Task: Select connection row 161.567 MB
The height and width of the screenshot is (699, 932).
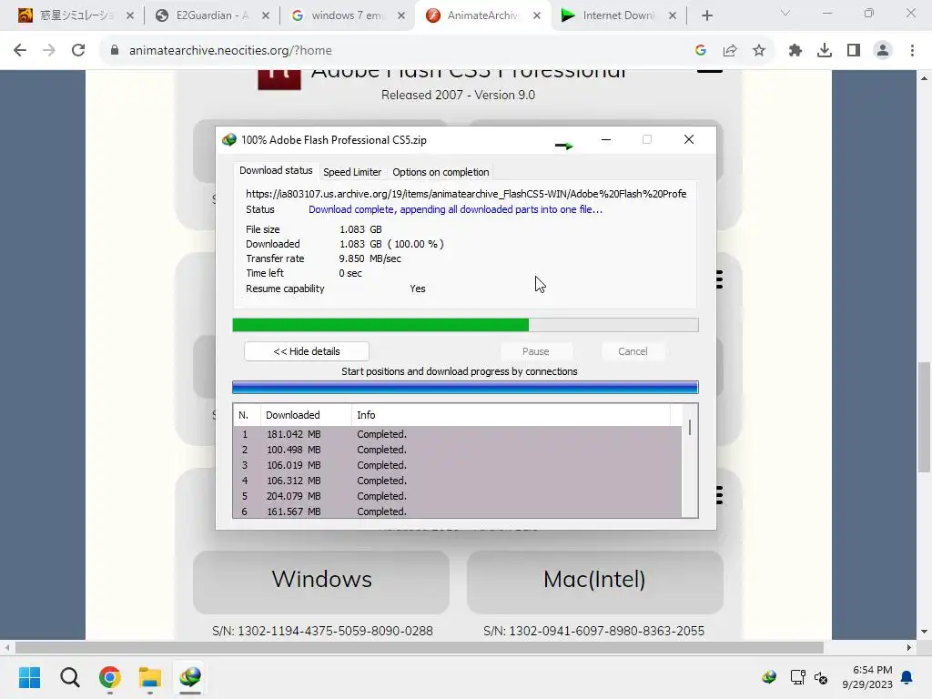Action: point(458,512)
